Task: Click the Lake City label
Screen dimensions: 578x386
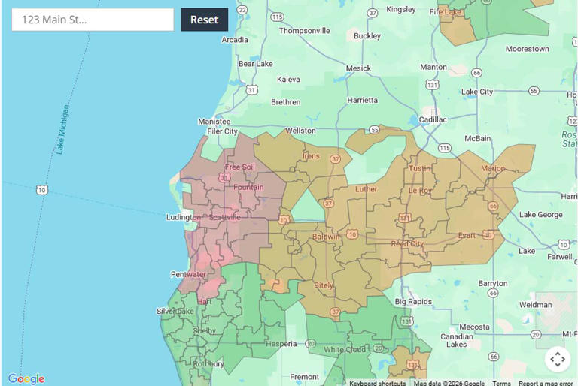Action: pos(477,92)
